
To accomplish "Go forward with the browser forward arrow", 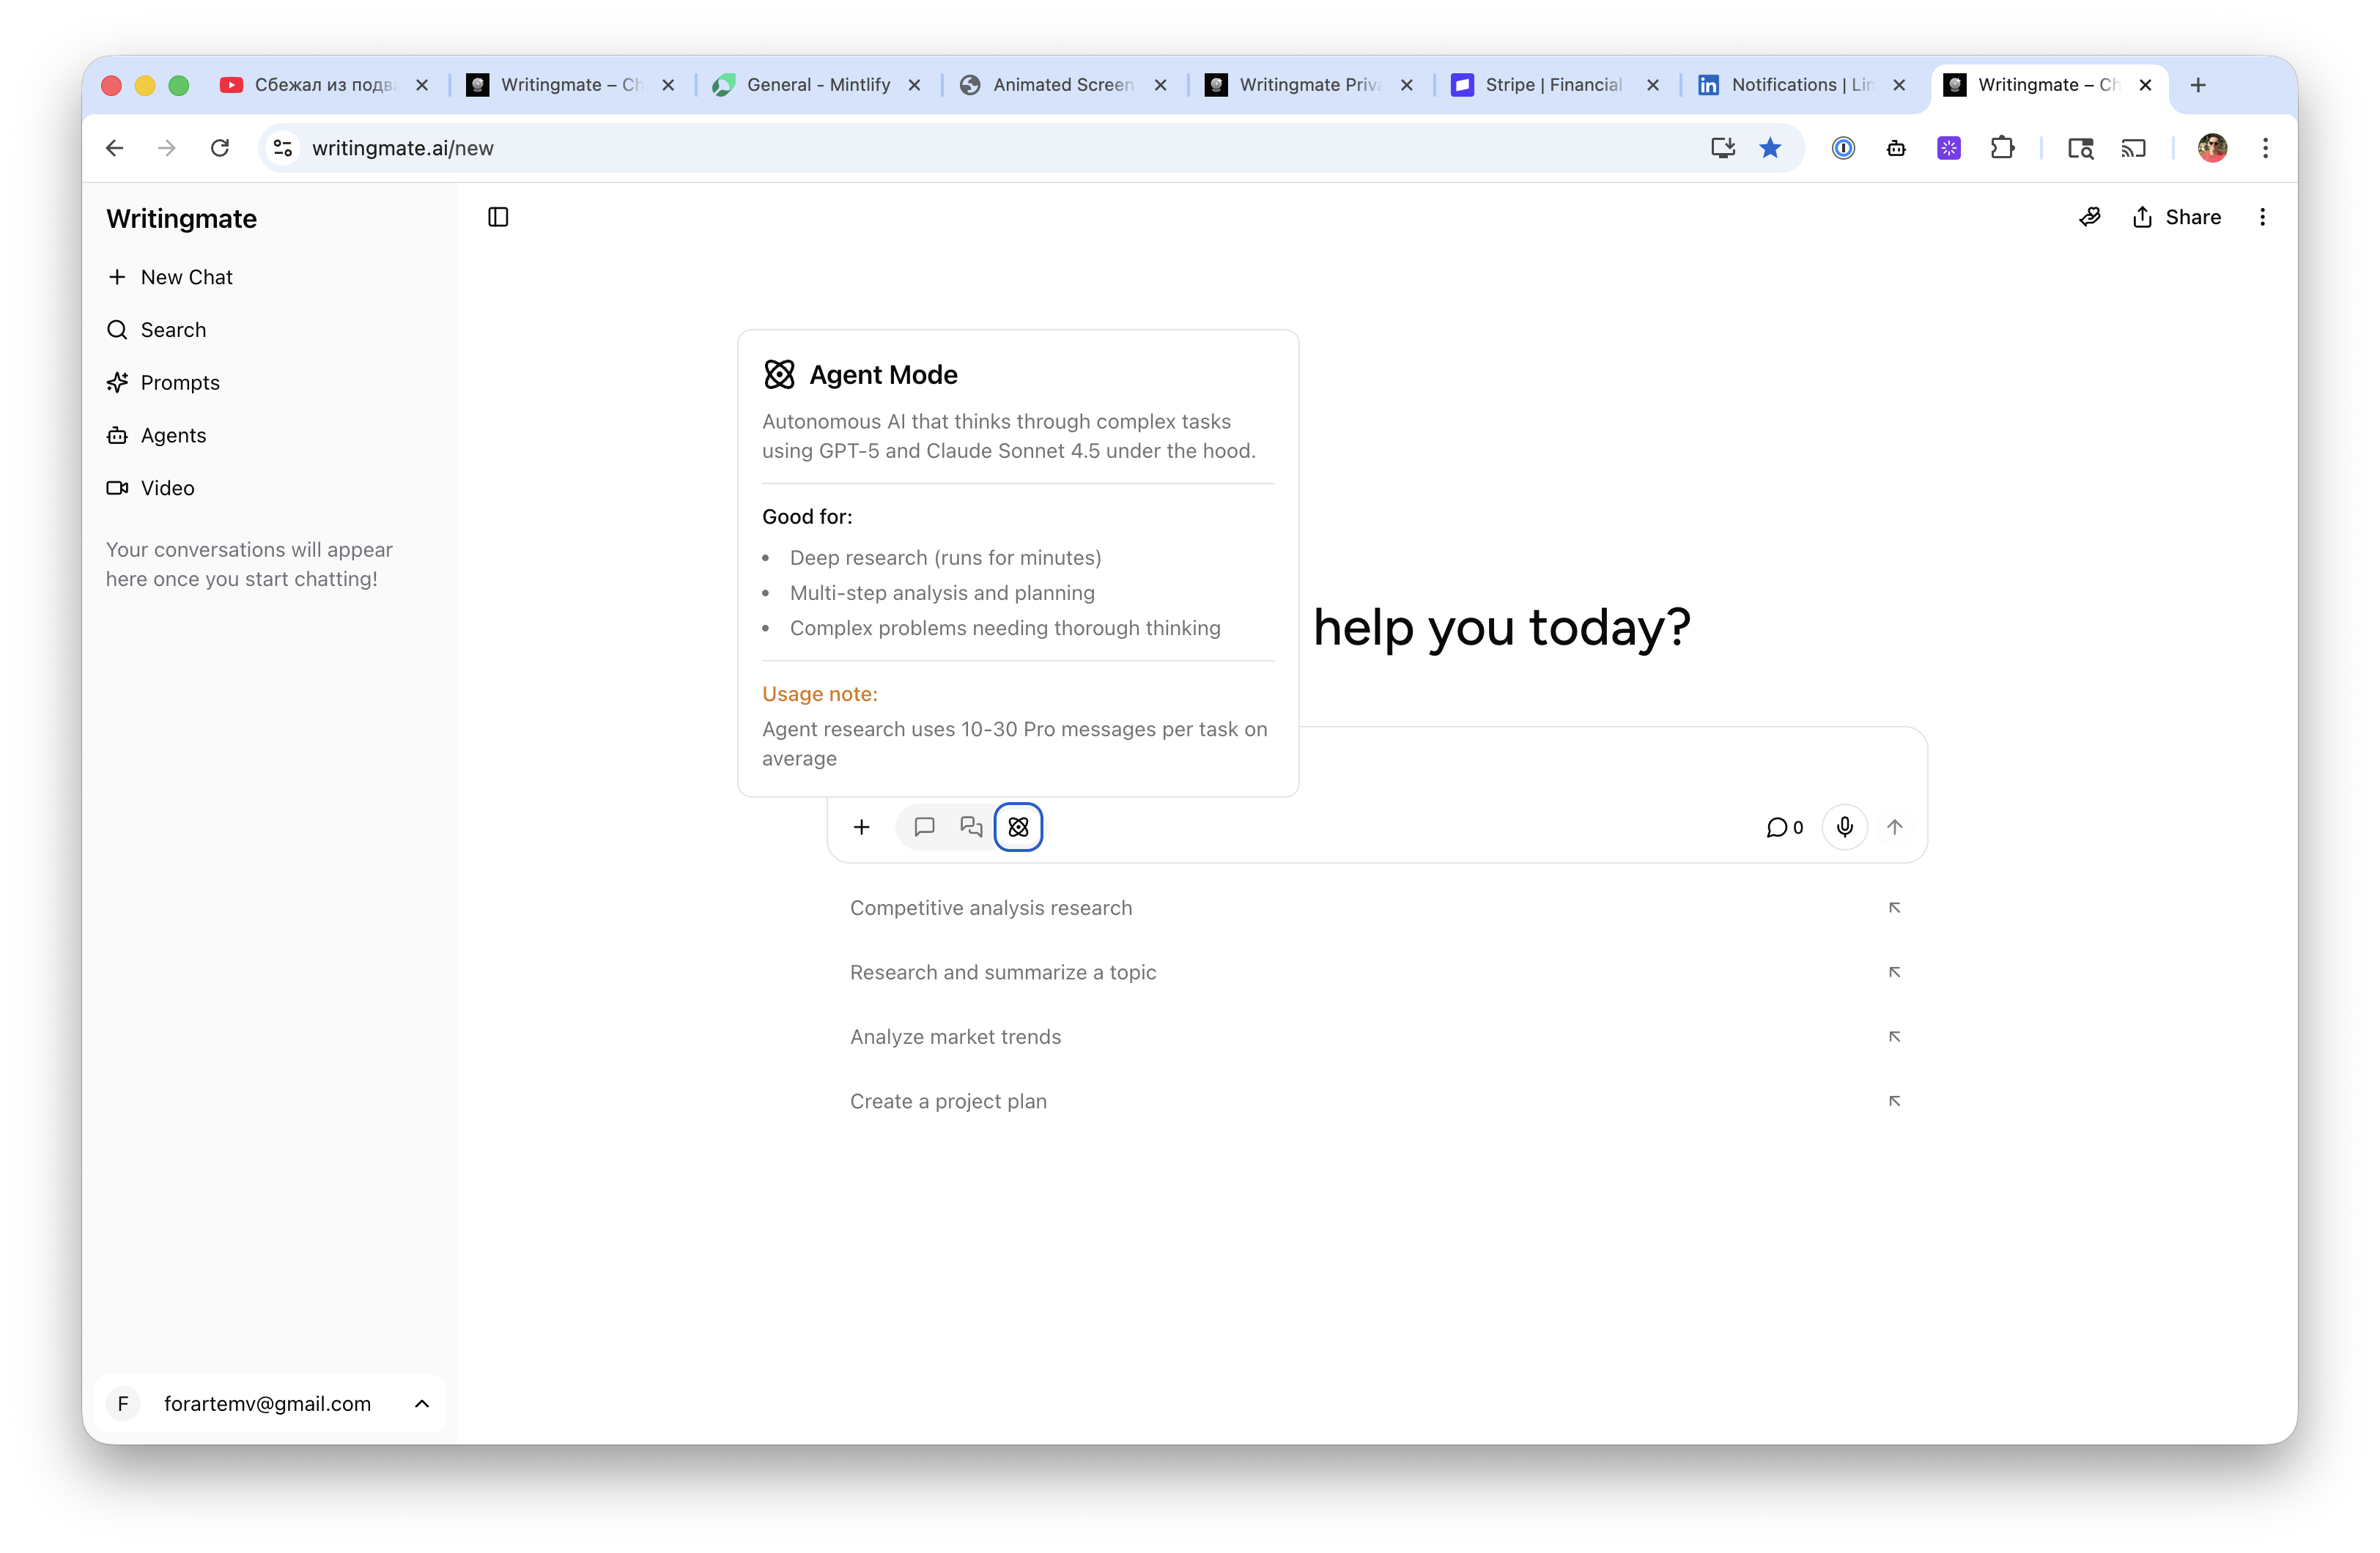I will (x=167, y=148).
